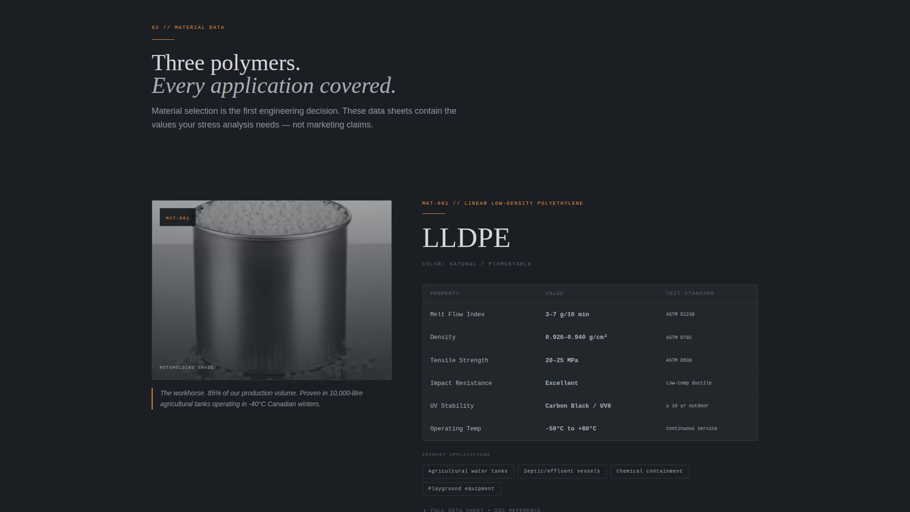Select the Playground equipment application tag
The height and width of the screenshot is (512, 910).
(x=461, y=489)
